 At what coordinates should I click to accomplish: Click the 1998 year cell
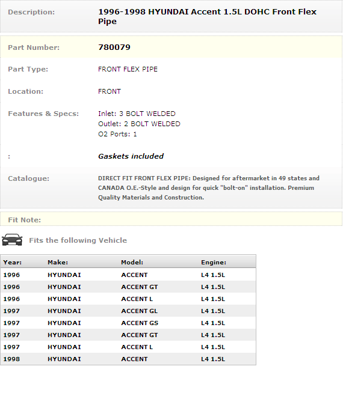[11, 359]
